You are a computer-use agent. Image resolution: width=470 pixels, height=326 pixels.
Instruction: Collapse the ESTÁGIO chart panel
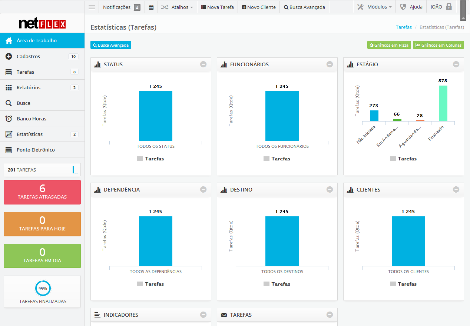[x=456, y=64]
